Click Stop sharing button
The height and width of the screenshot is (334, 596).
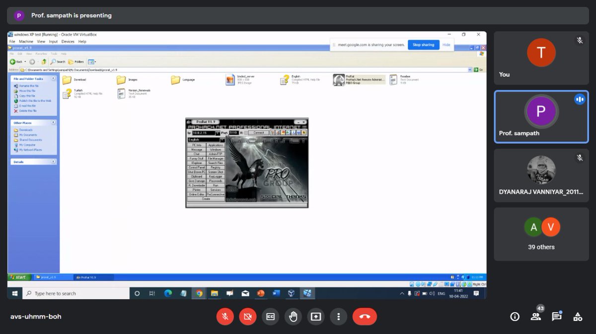pyautogui.click(x=424, y=45)
